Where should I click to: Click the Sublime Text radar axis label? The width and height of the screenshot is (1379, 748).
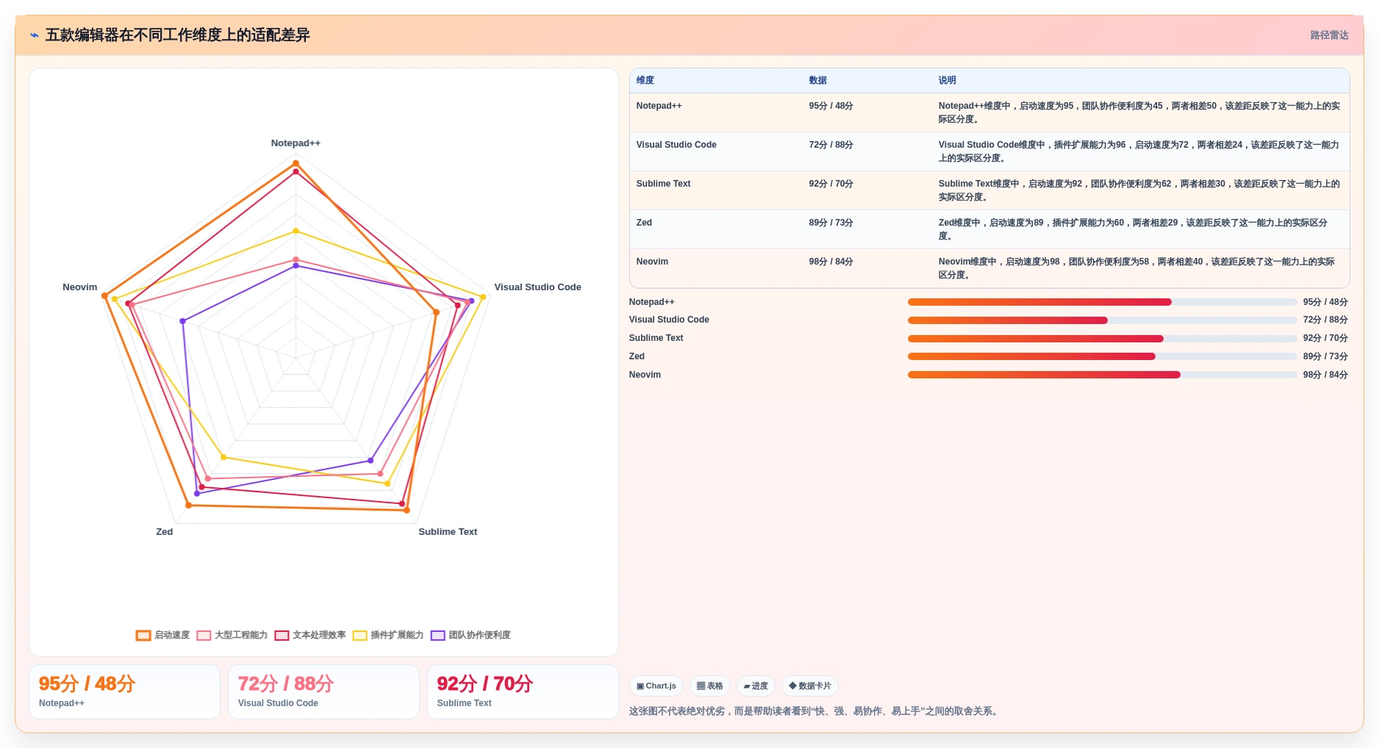(448, 532)
